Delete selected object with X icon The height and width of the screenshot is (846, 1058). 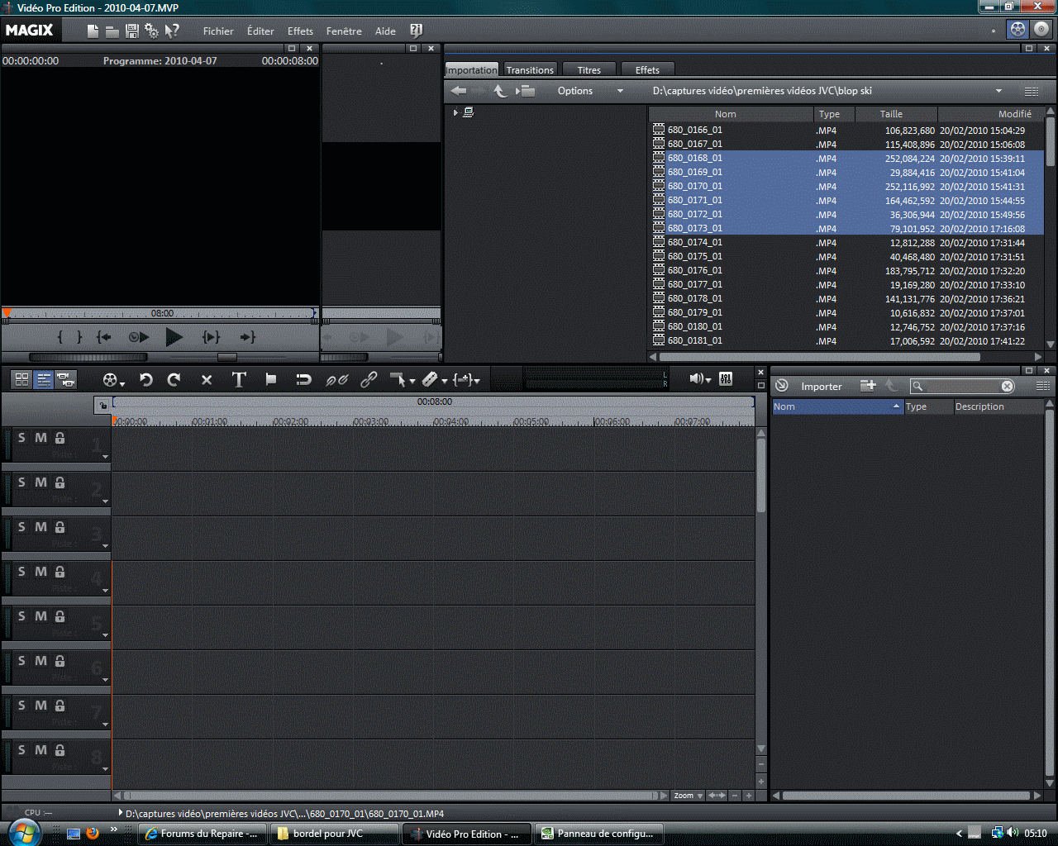[x=207, y=379]
